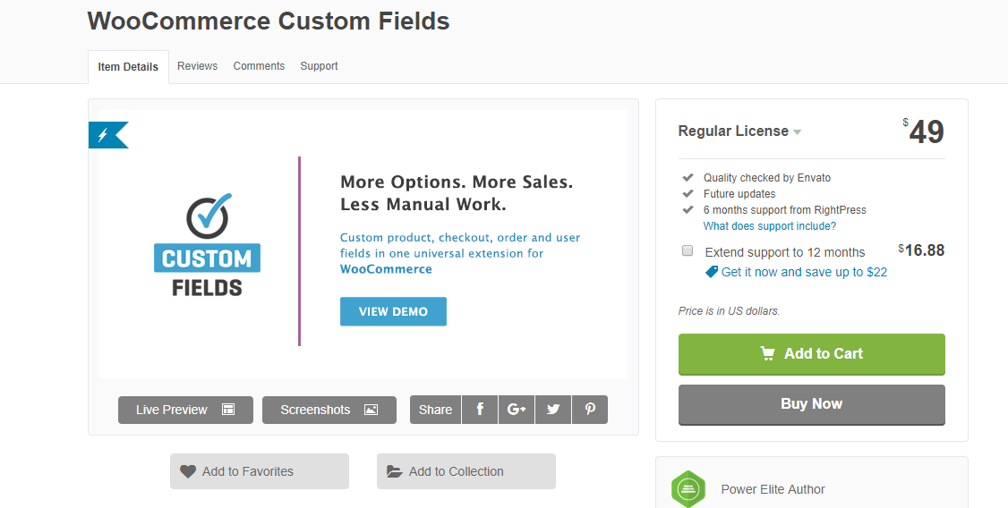Screen dimensions: 1008x508
Task: Click the blue price tag icon
Action: coord(712,272)
